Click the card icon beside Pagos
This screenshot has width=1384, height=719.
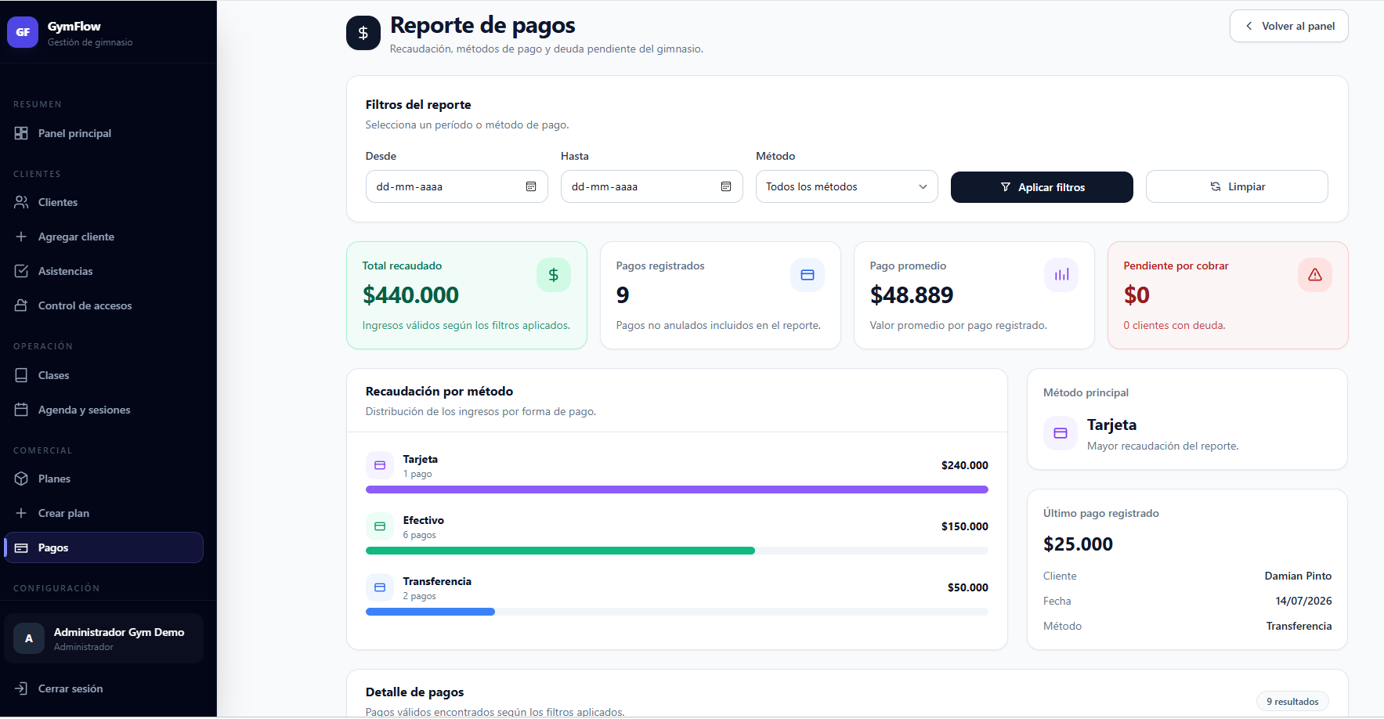click(x=21, y=547)
